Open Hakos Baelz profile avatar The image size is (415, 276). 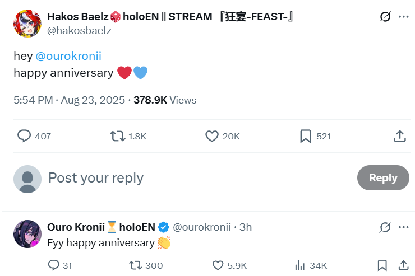point(26,23)
